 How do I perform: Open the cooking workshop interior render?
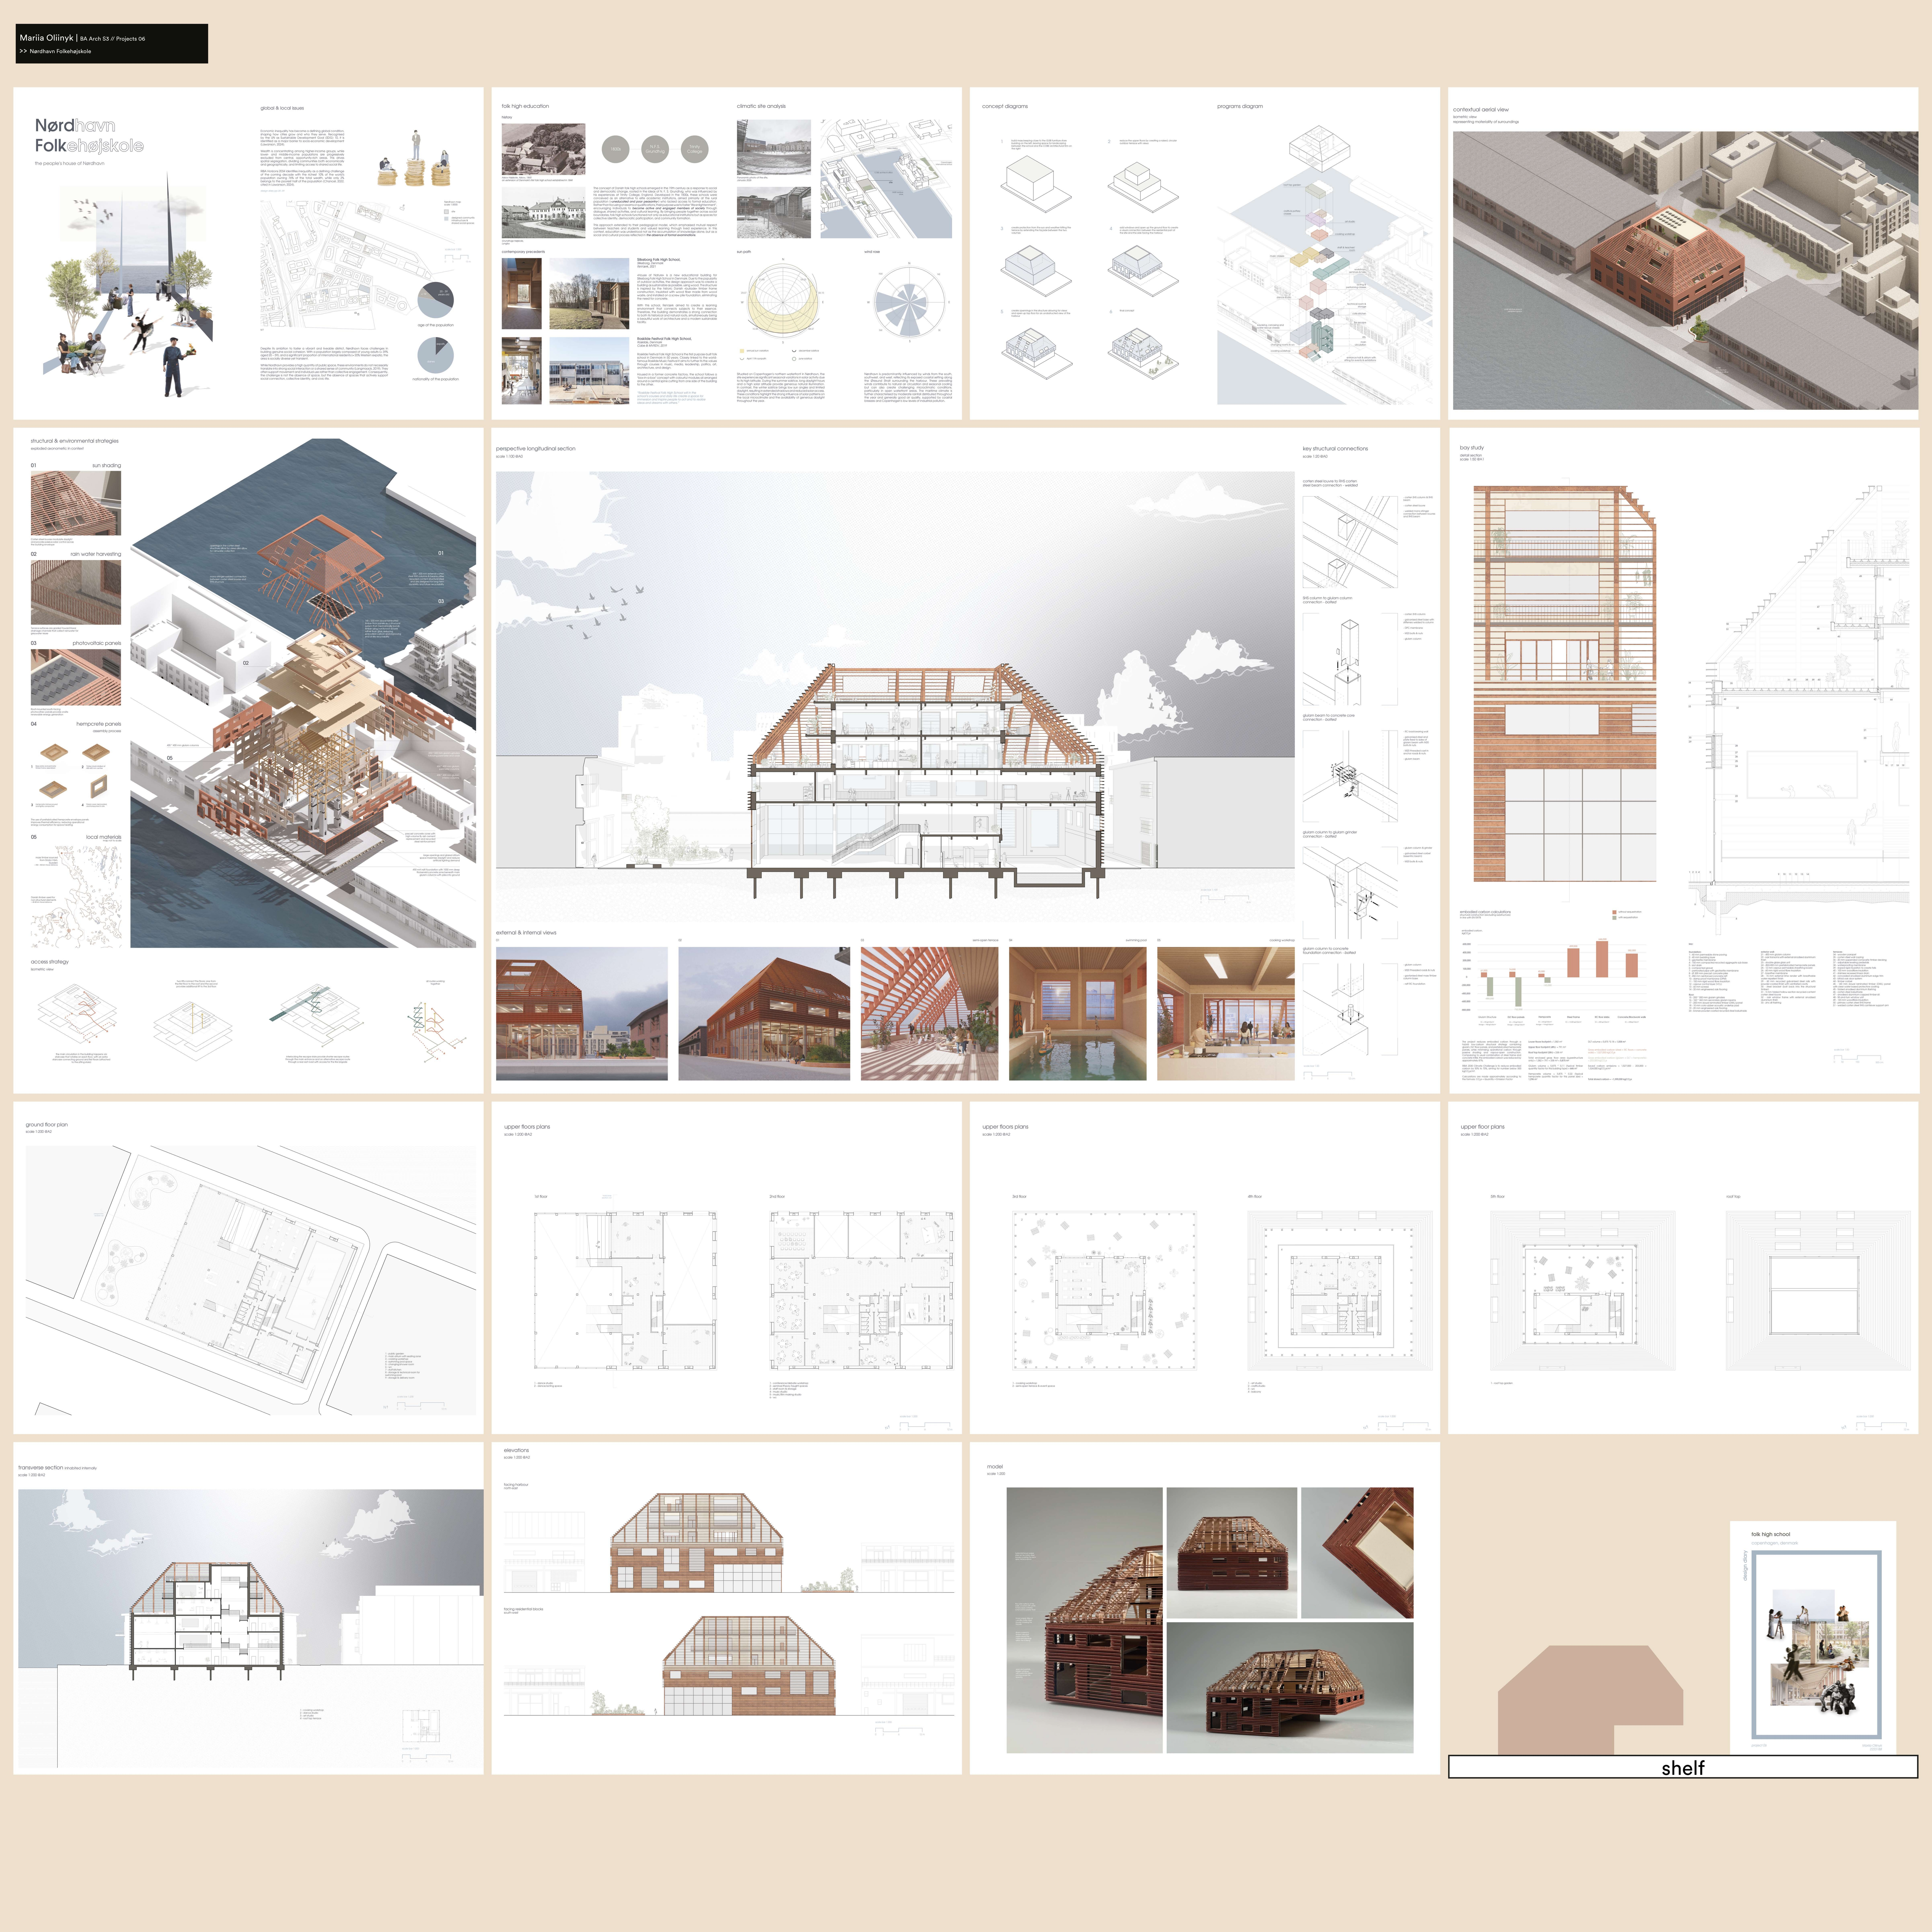point(1226,1014)
